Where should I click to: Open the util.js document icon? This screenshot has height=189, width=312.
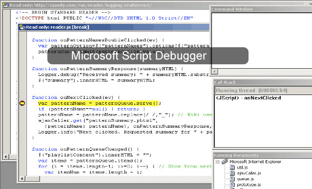[232, 168]
